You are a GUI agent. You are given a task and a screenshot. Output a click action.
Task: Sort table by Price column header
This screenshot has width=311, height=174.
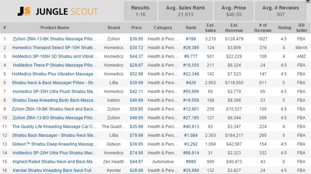(x=137, y=28)
